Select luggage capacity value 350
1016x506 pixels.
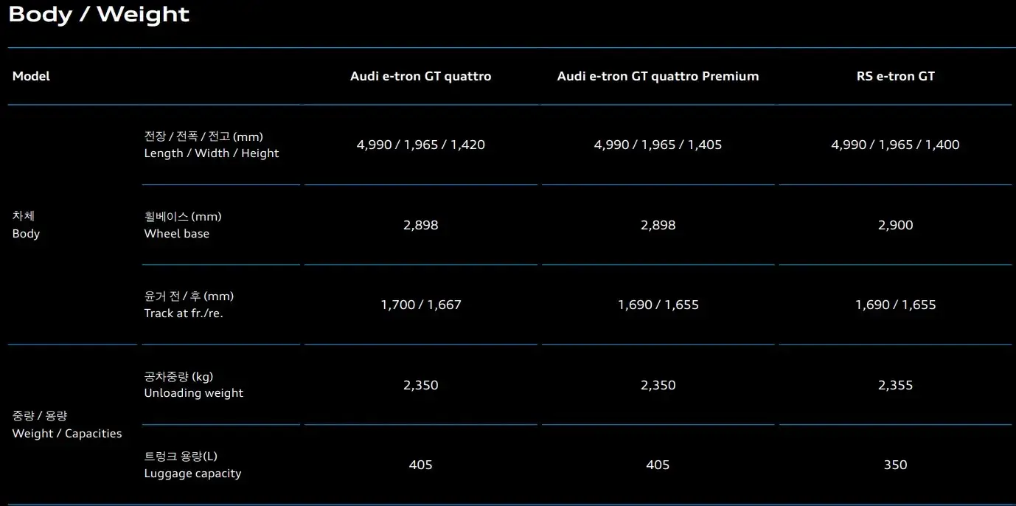[x=895, y=465]
